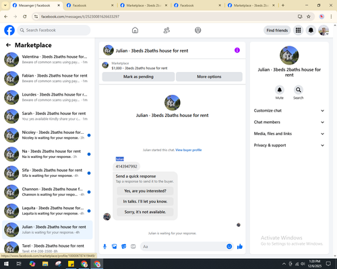Open the notifications bell in header
337x269 pixels.
click(x=311, y=30)
